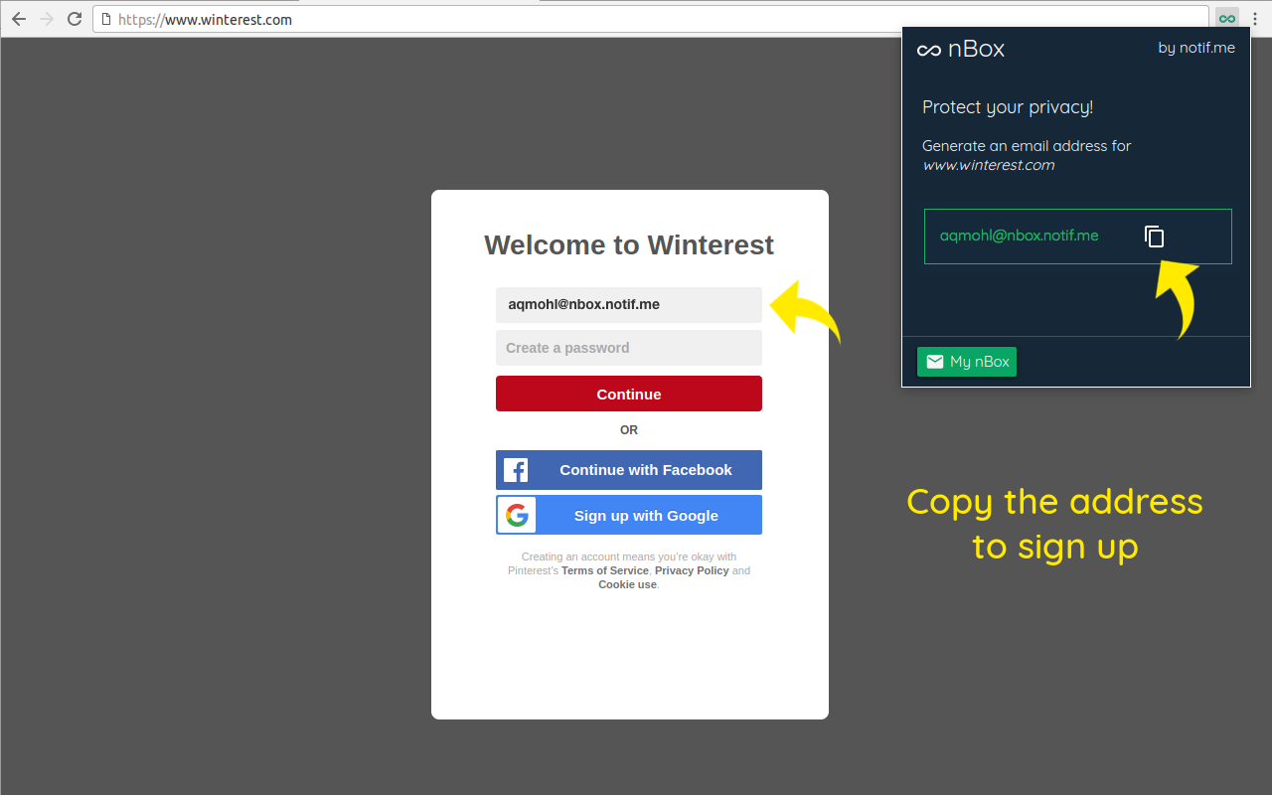The height and width of the screenshot is (795, 1272).
Task: Click the browser back arrow
Action: pyautogui.click(x=19, y=19)
